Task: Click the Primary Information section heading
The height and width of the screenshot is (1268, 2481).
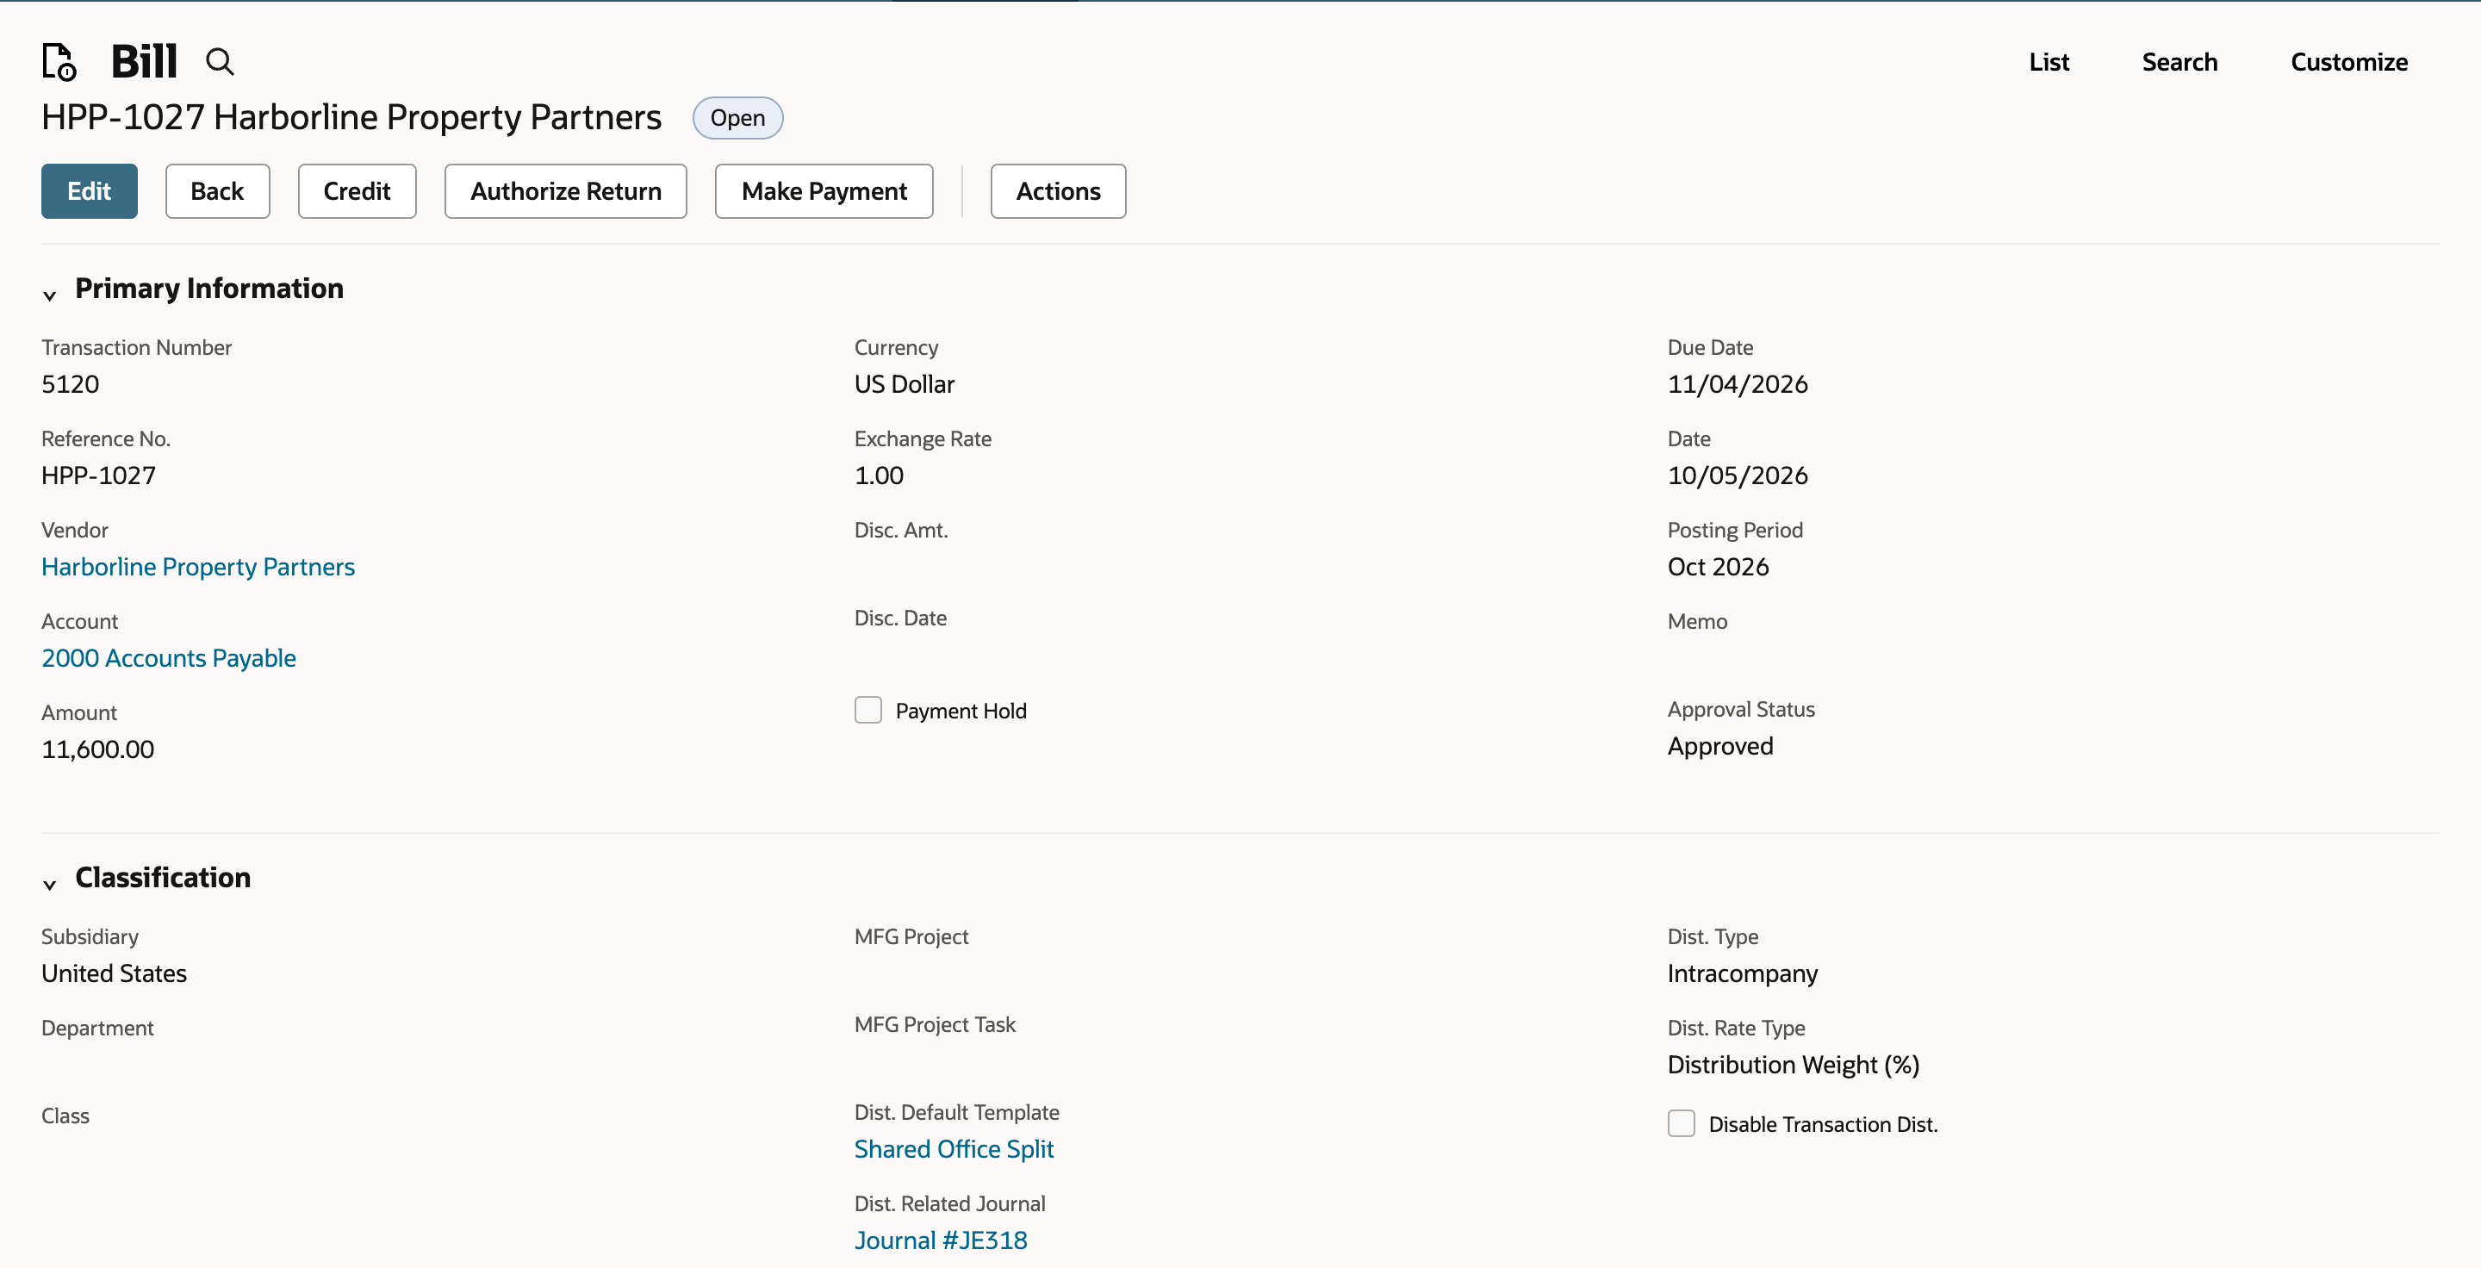Action: pyautogui.click(x=209, y=289)
